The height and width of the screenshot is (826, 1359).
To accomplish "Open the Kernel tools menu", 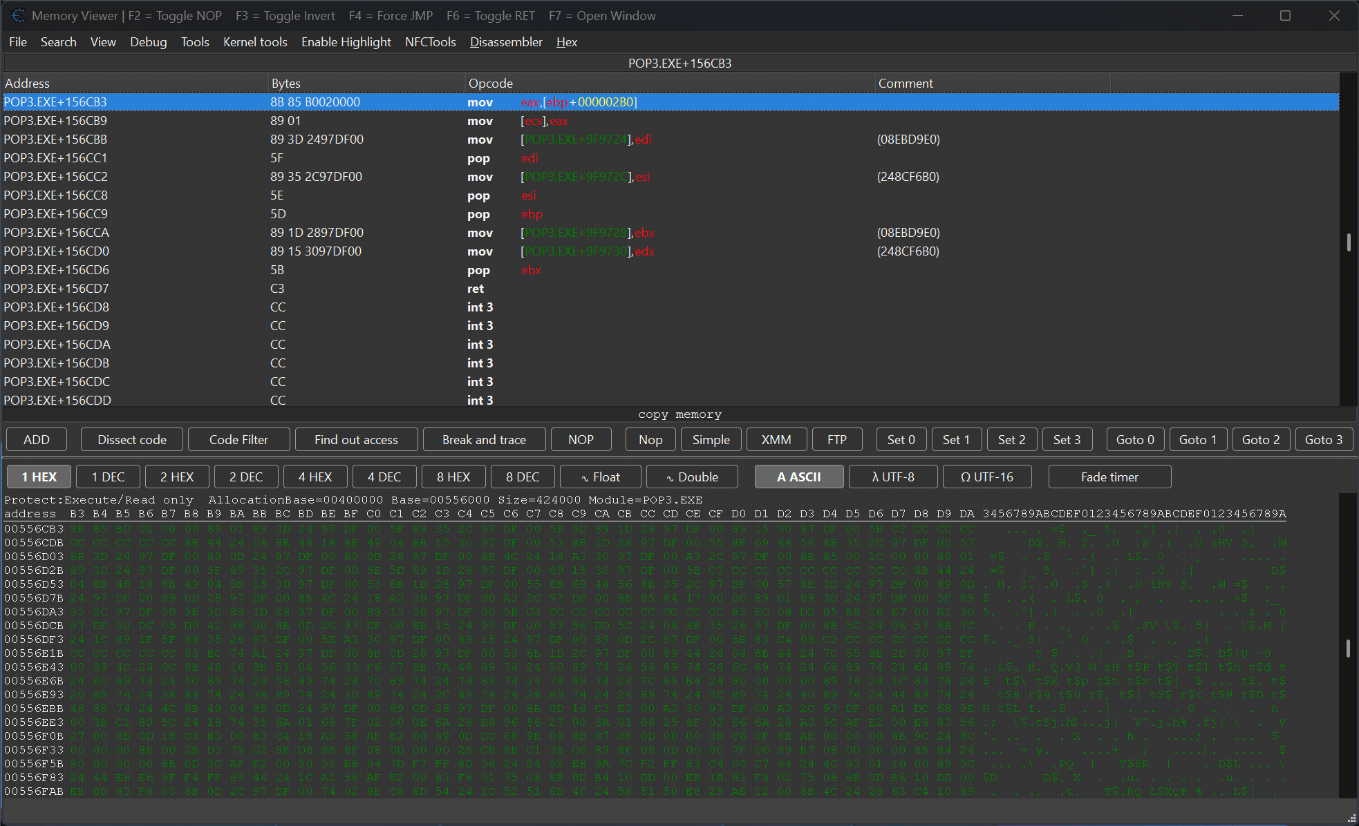I will (x=255, y=42).
